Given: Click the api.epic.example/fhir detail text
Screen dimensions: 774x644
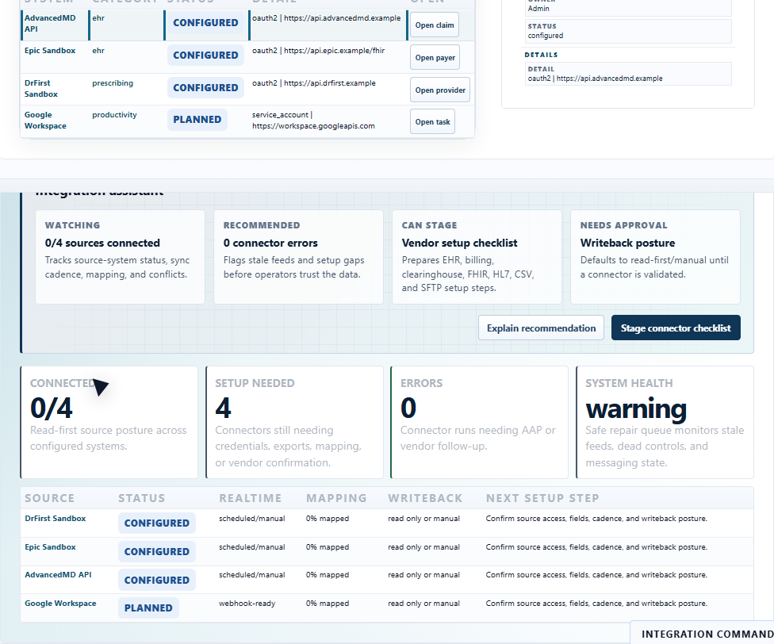Looking at the screenshot, I should (318, 51).
